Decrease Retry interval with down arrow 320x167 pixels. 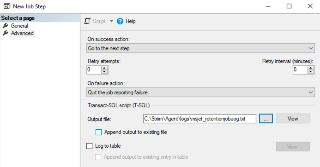coord(311,71)
